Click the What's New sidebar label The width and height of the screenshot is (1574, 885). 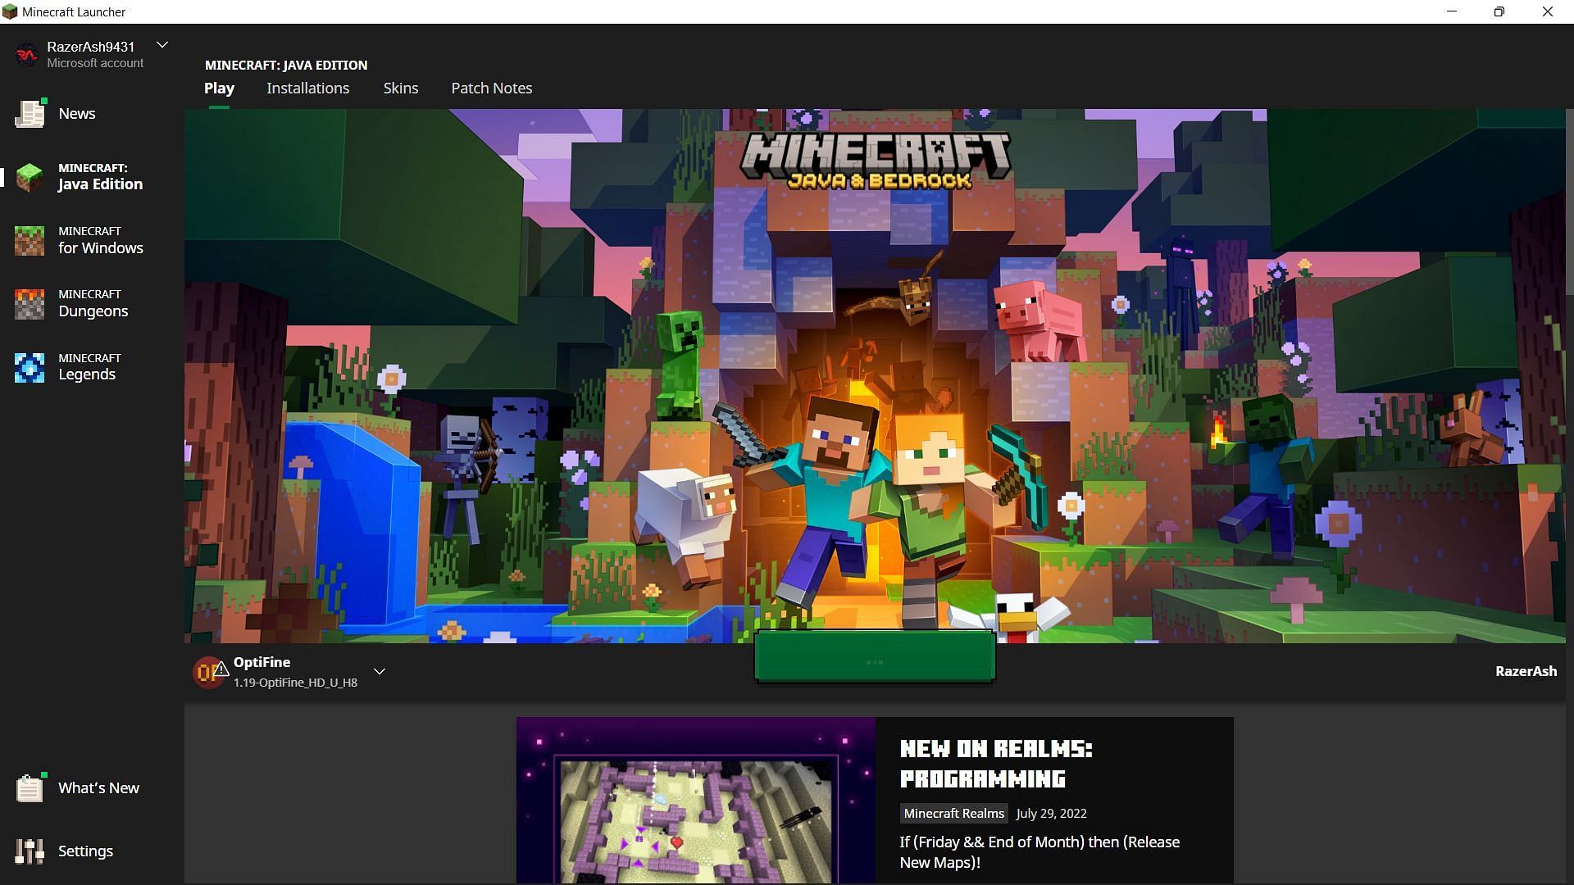coord(98,788)
